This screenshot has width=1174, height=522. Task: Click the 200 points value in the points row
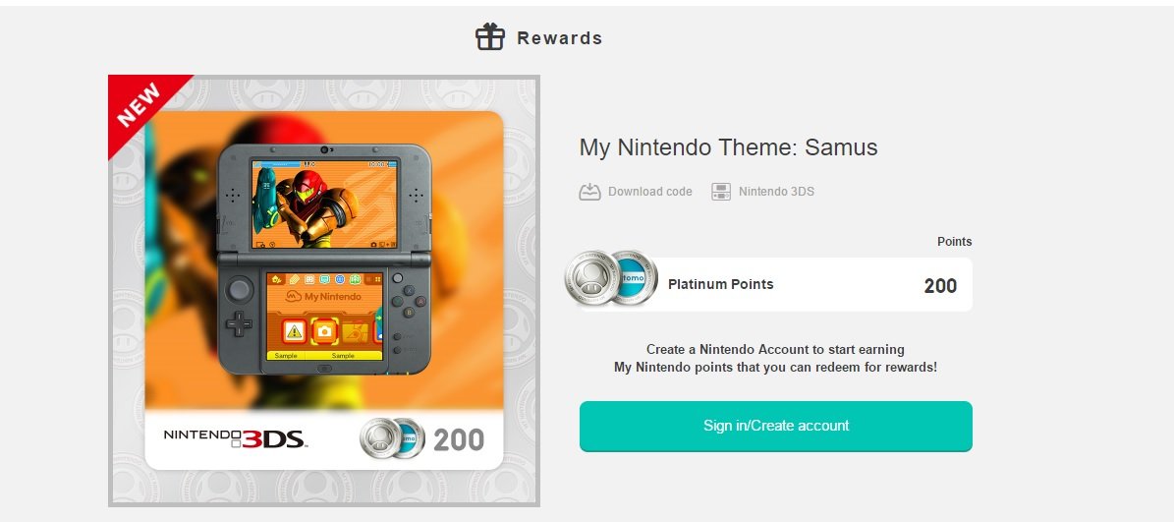pos(939,286)
